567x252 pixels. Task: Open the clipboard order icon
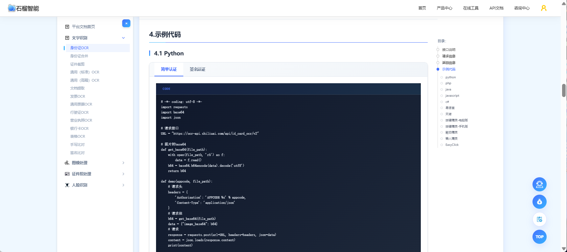click(539, 219)
